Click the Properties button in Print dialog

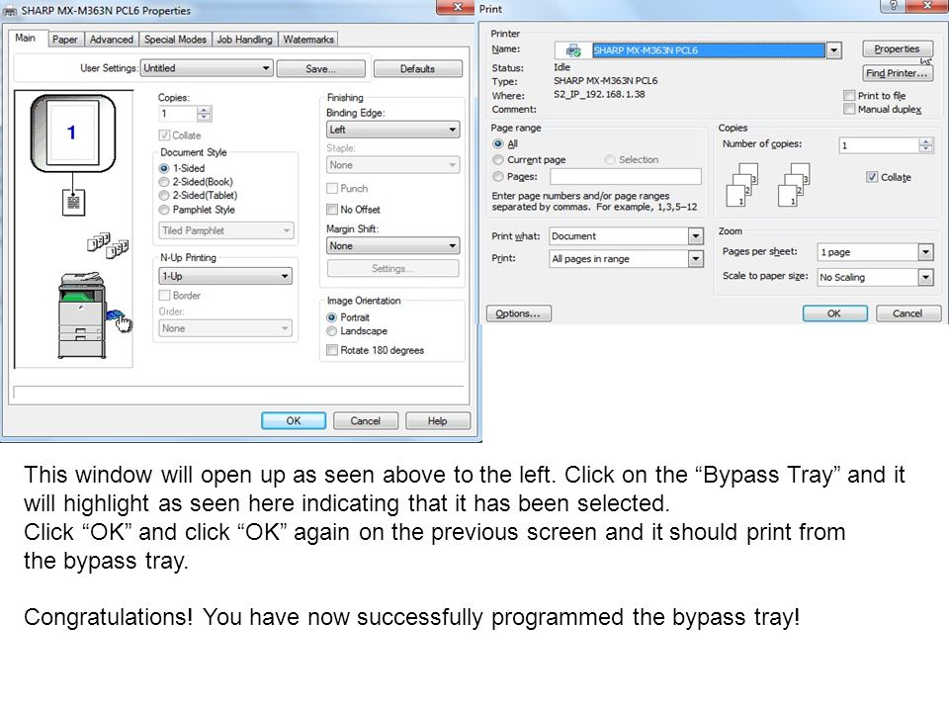click(897, 49)
